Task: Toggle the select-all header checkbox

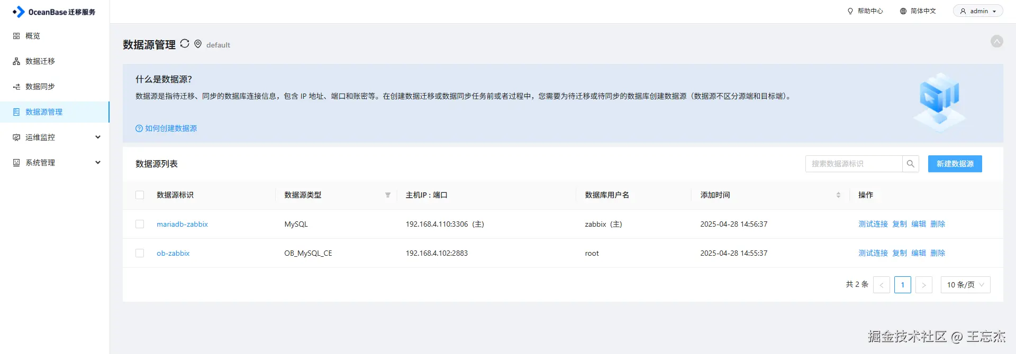Action: coord(140,195)
